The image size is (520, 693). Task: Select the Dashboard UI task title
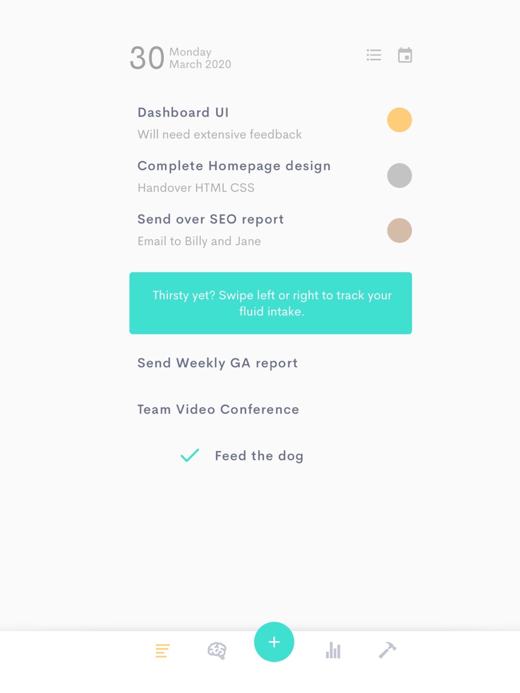click(x=183, y=113)
